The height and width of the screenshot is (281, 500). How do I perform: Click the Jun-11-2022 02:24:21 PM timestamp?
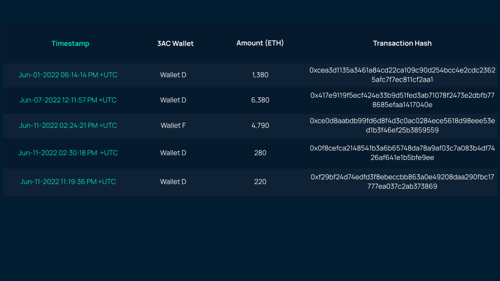click(68, 125)
